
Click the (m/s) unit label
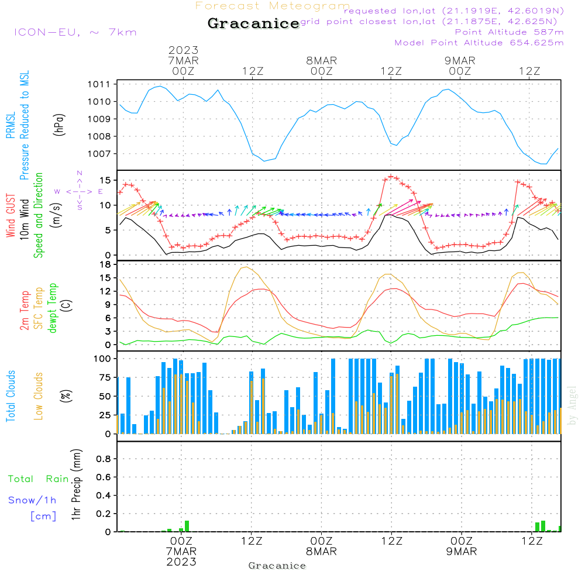click(x=56, y=216)
